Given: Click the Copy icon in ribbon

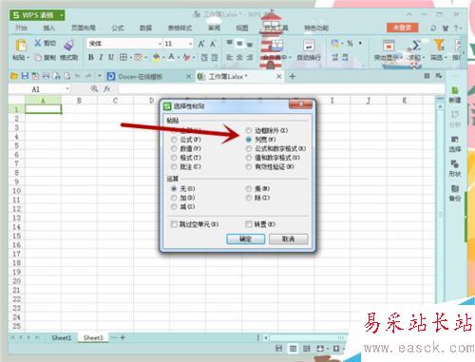Looking at the screenshot, I should tap(38, 57).
